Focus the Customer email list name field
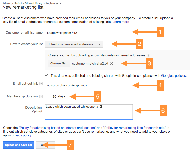Image resolution: width=190 pixels, height=152 pixels. (x=87, y=33)
